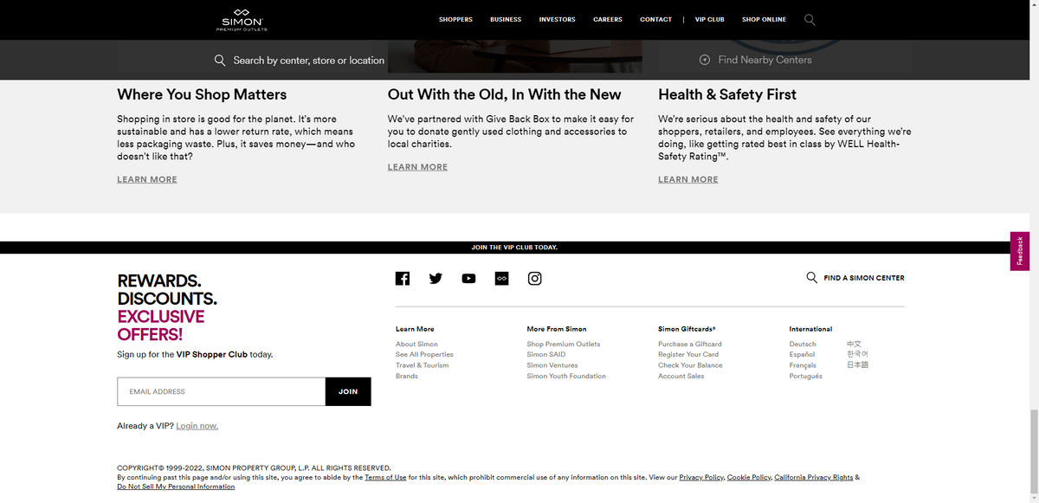Click the Login now link
1039x503 pixels.
[197, 426]
